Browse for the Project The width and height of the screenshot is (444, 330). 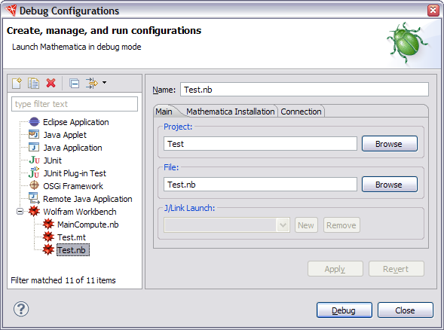(x=390, y=144)
